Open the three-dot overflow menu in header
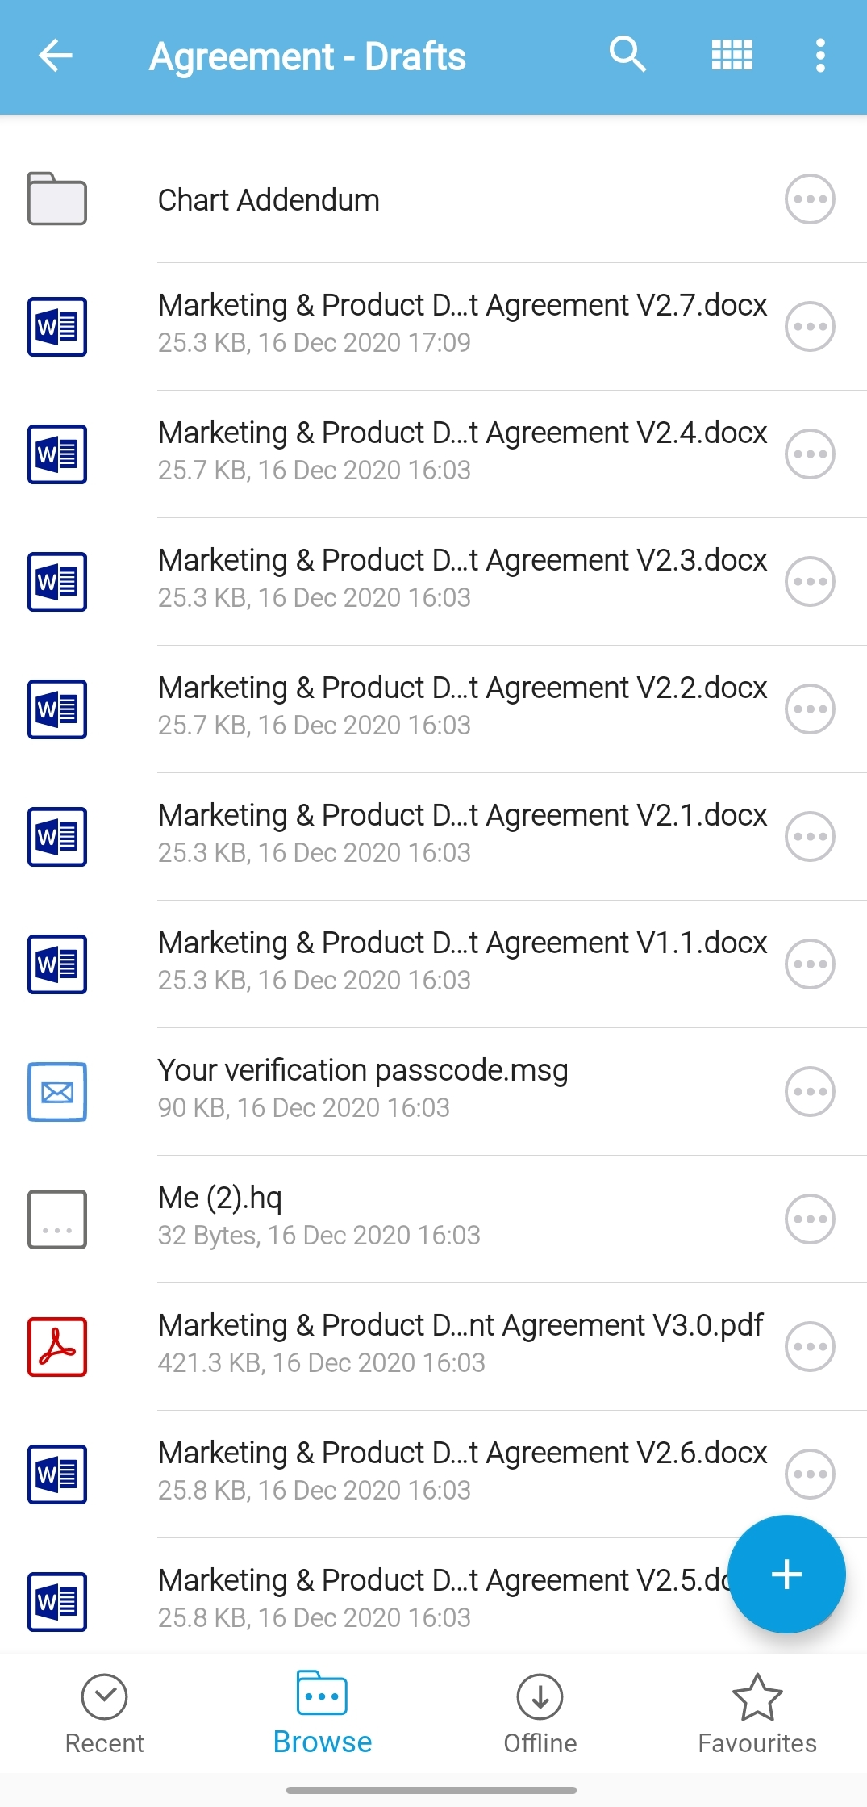The height and width of the screenshot is (1807, 867). (820, 56)
